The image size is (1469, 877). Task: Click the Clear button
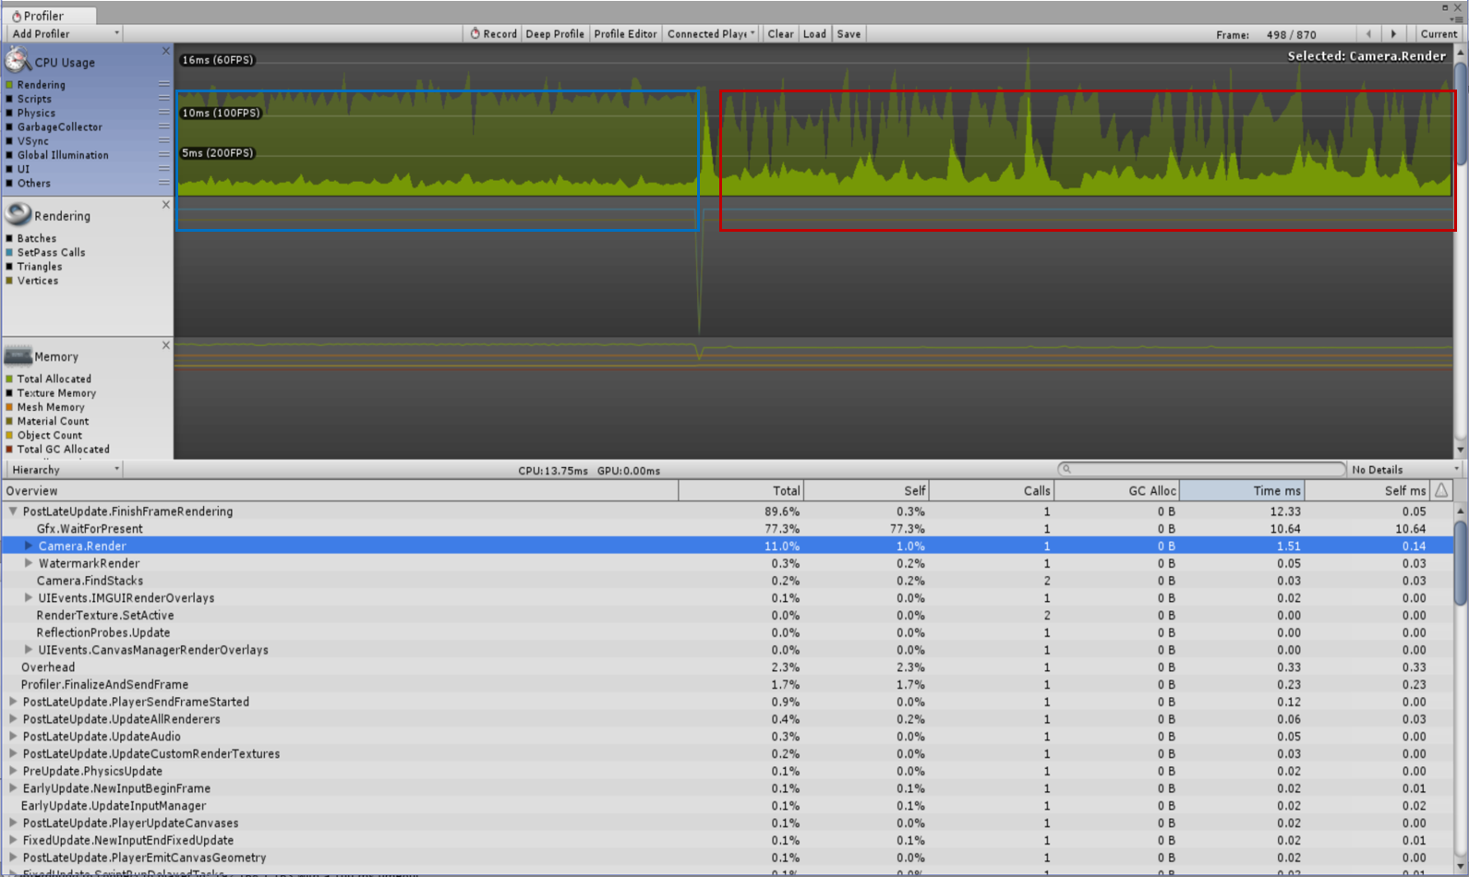tap(780, 34)
